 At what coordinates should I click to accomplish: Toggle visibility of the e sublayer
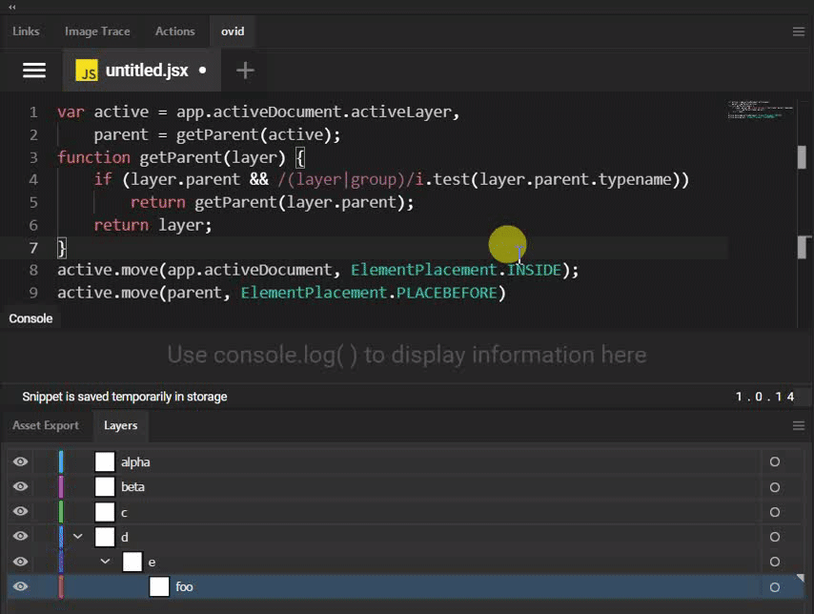click(20, 562)
